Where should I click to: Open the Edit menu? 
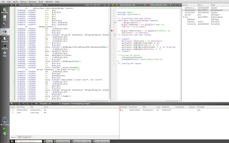pos(9,2)
